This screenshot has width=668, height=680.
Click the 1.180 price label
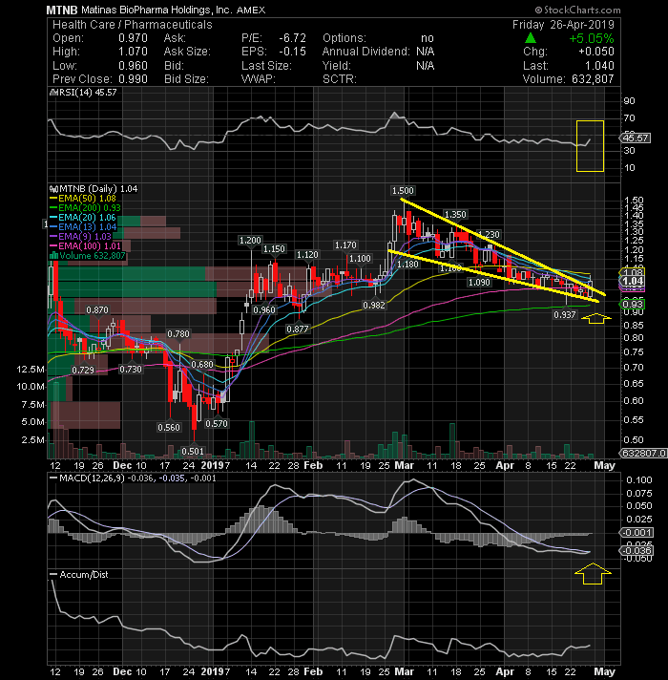pos(407,264)
